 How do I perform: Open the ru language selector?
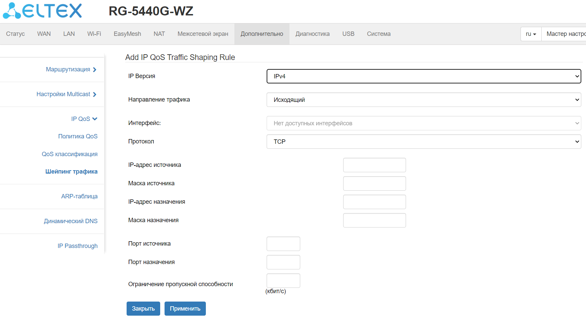pos(531,34)
